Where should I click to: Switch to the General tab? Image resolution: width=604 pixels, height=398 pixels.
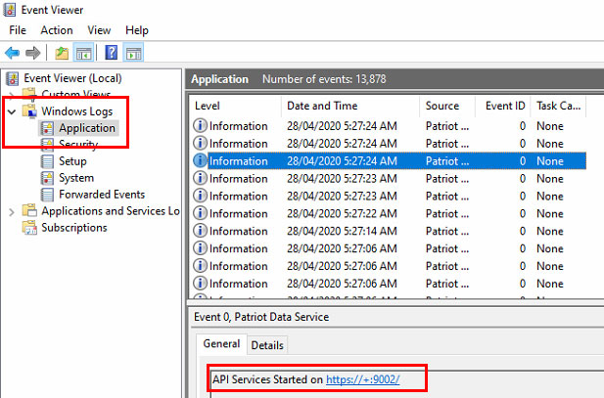point(221,343)
